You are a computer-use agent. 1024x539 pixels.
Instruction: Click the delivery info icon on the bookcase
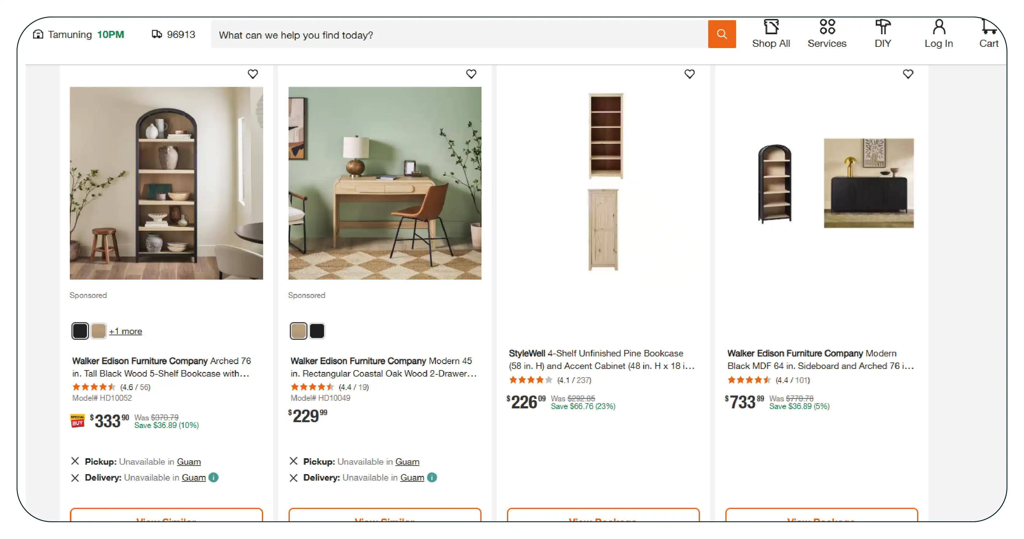point(213,478)
